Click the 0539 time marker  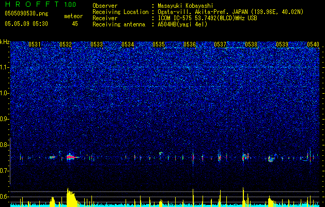point(282,45)
